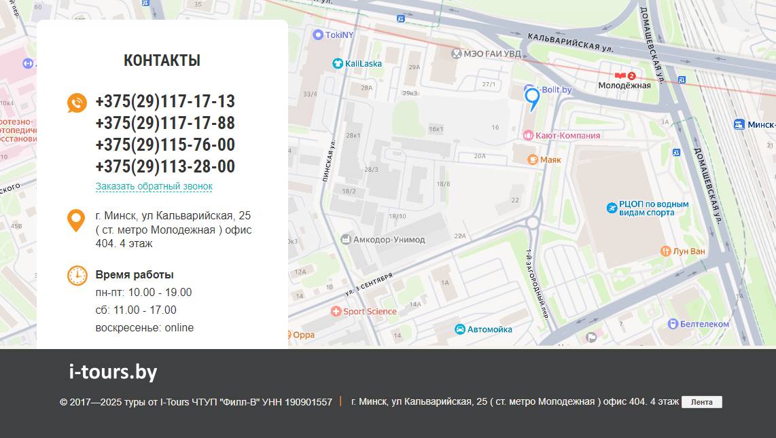Select the blue map marker pin
Screen dimensions: 776x438
tap(532, 99)
